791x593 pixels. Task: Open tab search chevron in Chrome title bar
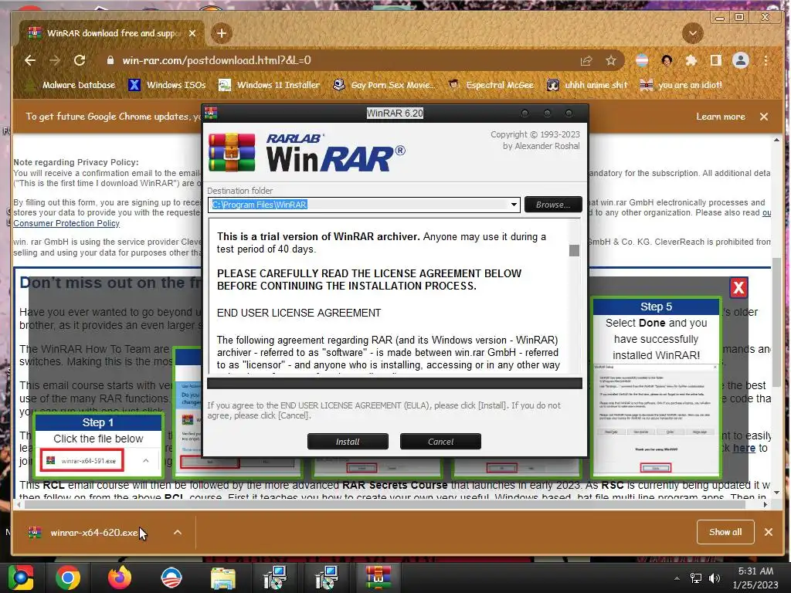[x=693, y=34]
